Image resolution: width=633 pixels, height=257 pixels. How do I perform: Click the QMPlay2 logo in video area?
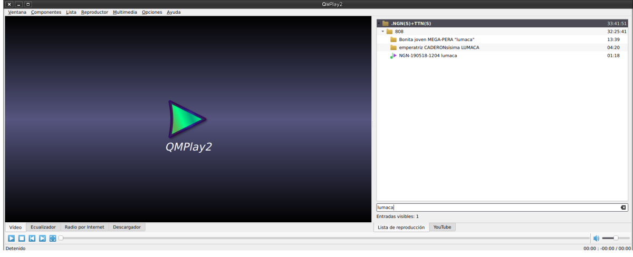(x=188, y=126)
